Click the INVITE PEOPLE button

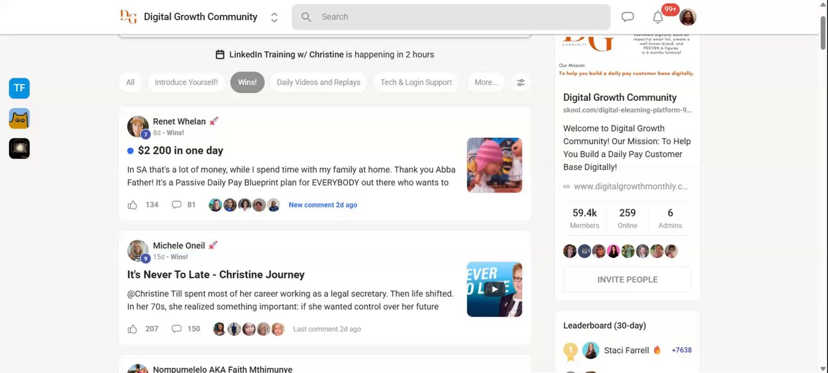pos(627,279)
